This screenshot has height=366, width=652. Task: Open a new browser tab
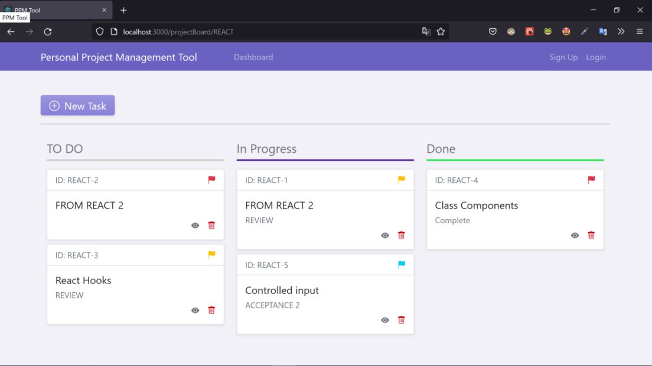[123, 11]
